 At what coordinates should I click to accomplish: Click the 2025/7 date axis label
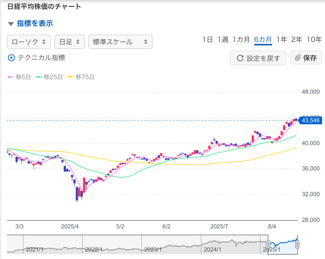click(219, 226)
